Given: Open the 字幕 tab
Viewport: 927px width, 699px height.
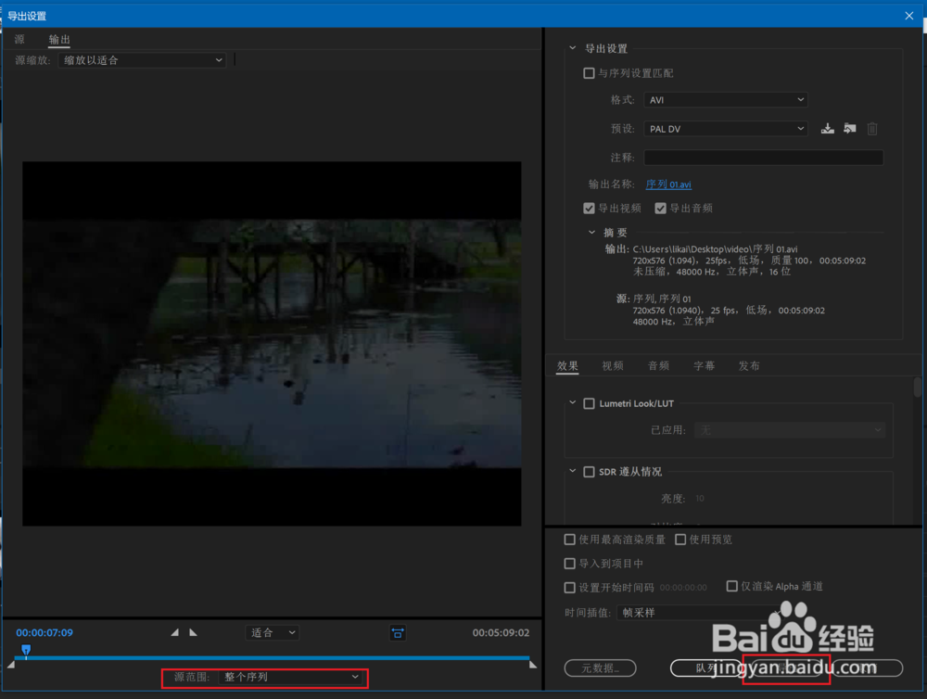Looking at the screenshot, I should [x=705, y=366].
